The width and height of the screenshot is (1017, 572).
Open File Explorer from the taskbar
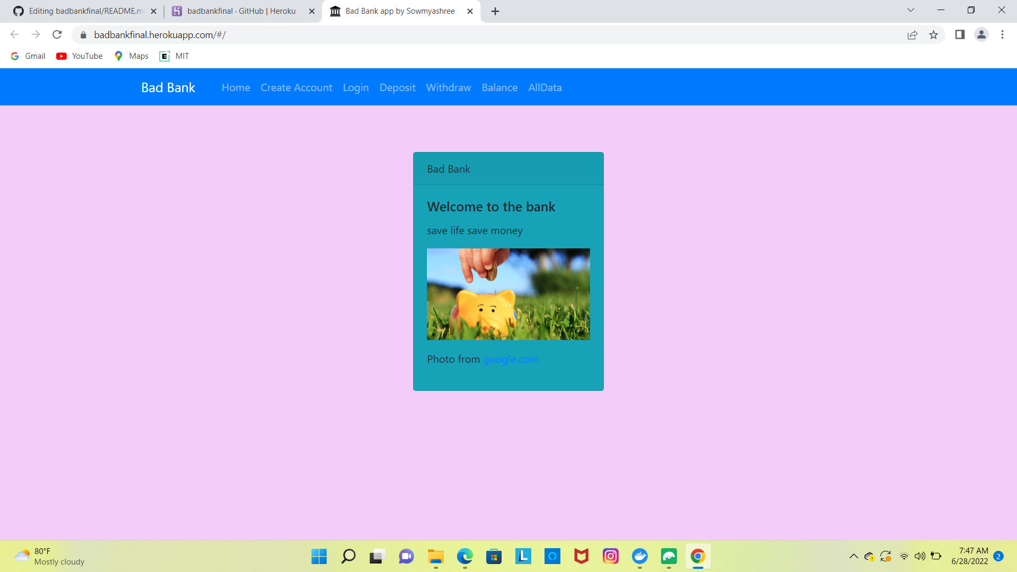pyautogui.click(x=435, y=556)
